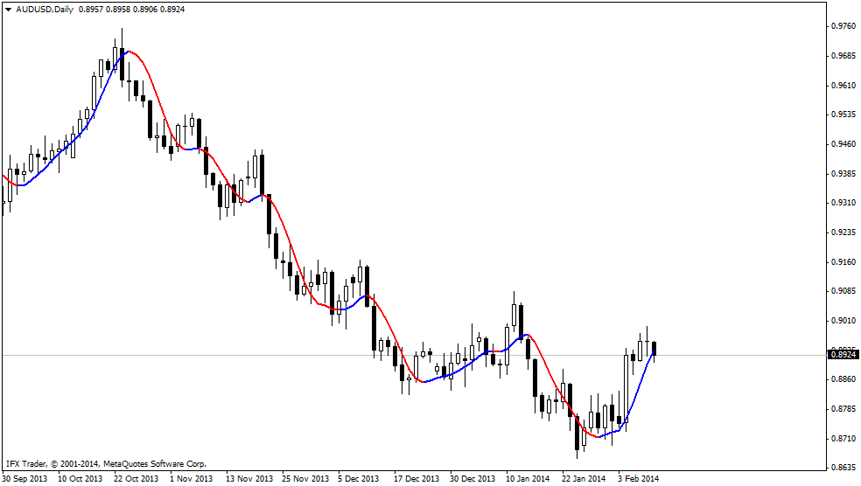Click the IFX Trader copyright text

point(106,463)
